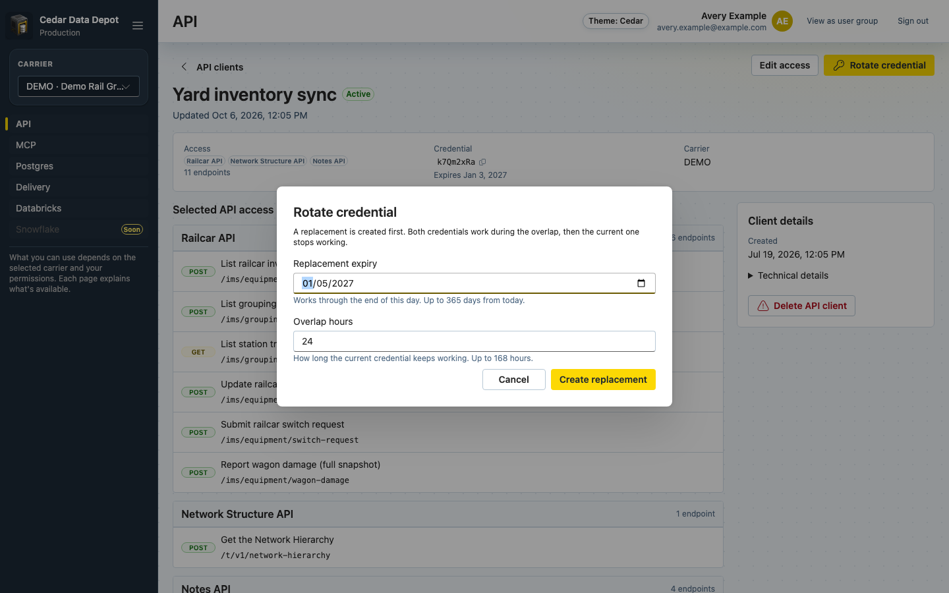Screen dimensions: 949x593
Task: Open the AE user avatar
Action: coord(782,21)
